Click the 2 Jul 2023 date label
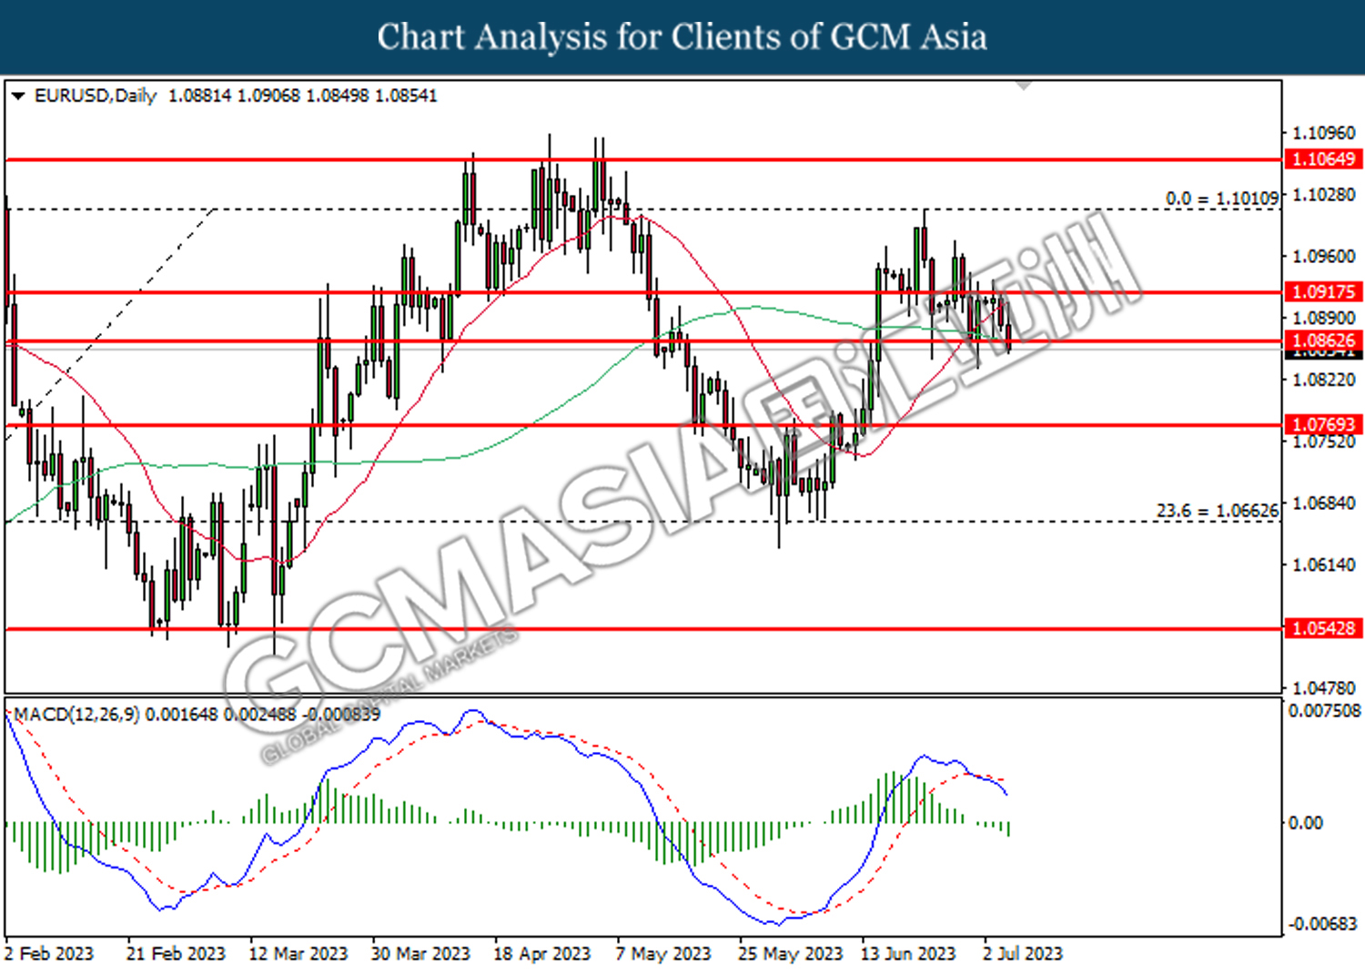Screen dimensions: 1365x975 click(x=1022, y=953)
